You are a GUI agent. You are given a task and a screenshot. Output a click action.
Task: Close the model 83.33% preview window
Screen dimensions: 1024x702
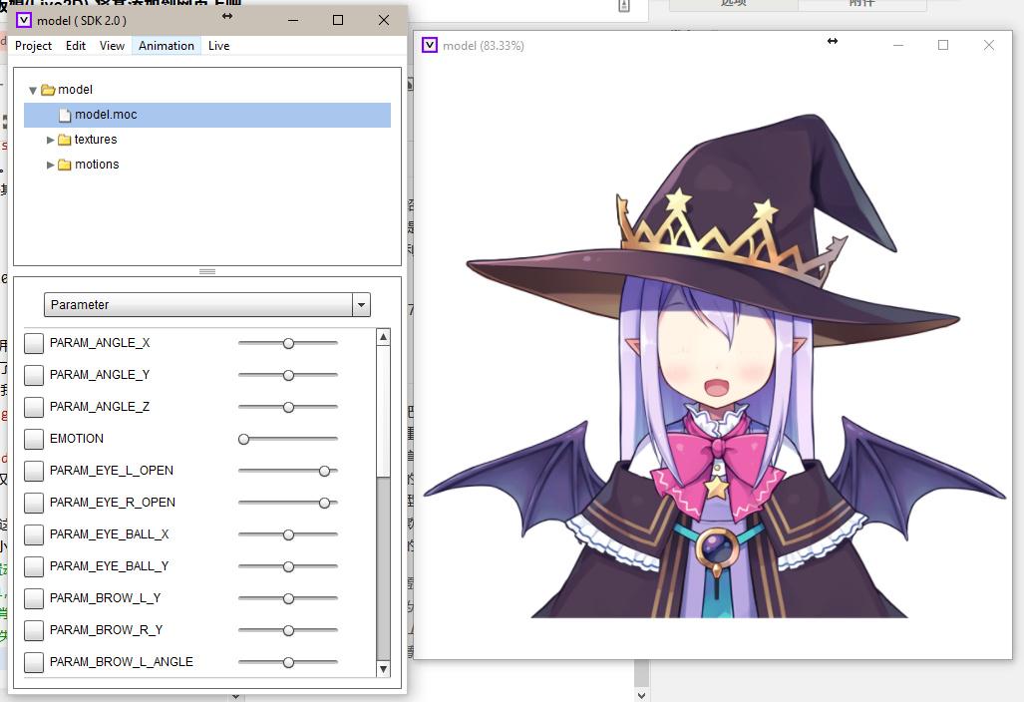(x=989, y=45)
